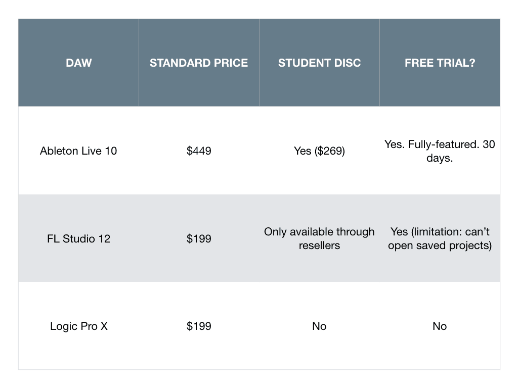The width and height of the screenshot is (518, 388).
Task: Select the STUDENT DISC column header
Action: coord(320,63)
